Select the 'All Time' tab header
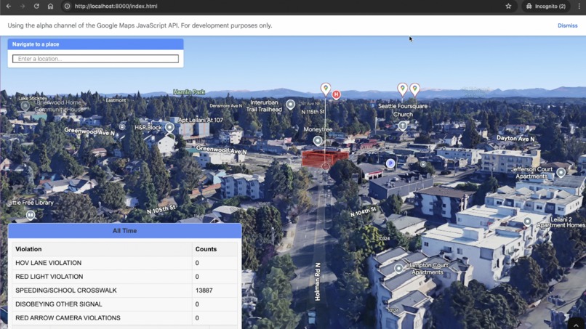The height and width of the screenshot is (329, 586). (125, 231)
